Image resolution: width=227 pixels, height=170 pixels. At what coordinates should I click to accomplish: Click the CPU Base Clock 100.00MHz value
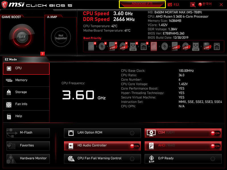pyautogui.click(x=186, y=71)
